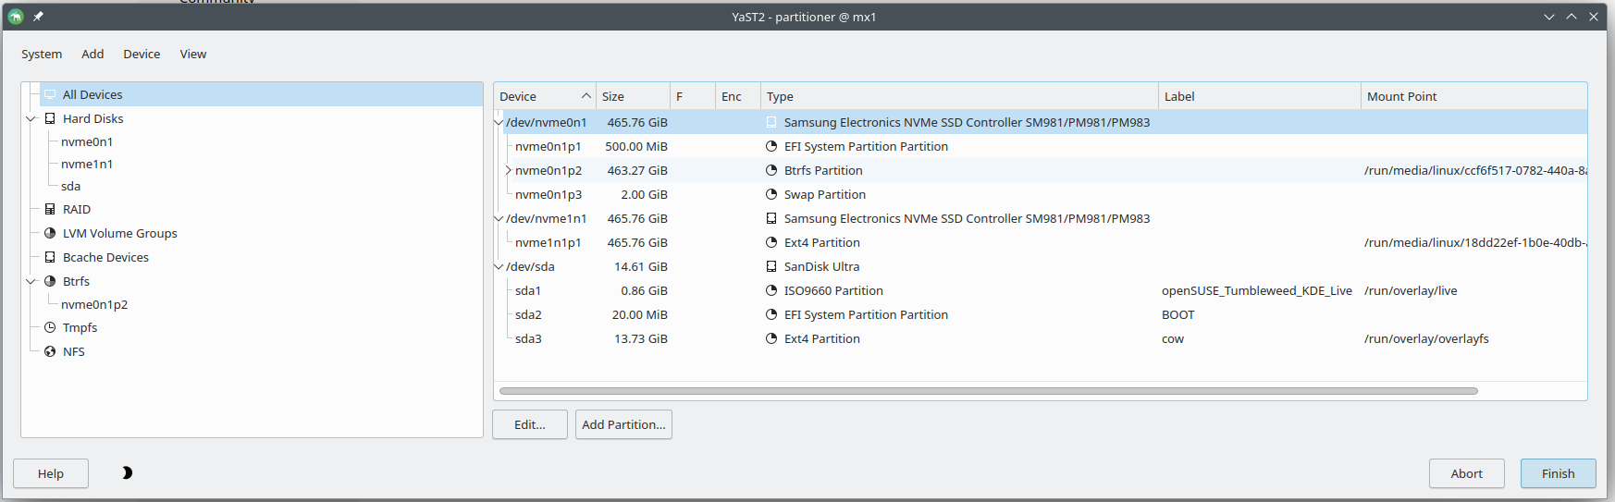Image resolution: width=1615 pixels, height=502 pixels.
Task: Open the System menu
Action: click(x=42, y=54)
